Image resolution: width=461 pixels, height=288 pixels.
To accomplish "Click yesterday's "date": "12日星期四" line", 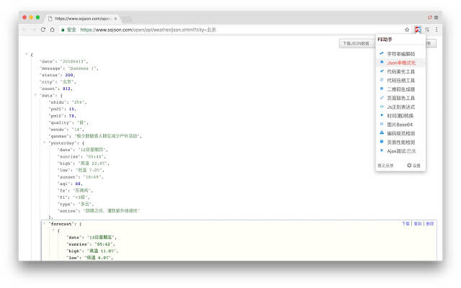I will click(83, 150).
